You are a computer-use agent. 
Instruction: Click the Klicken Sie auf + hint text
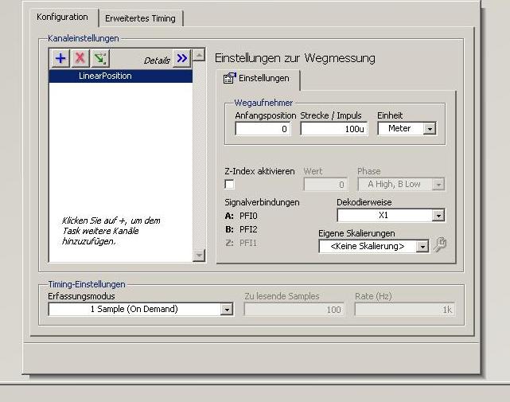(111, 231)
